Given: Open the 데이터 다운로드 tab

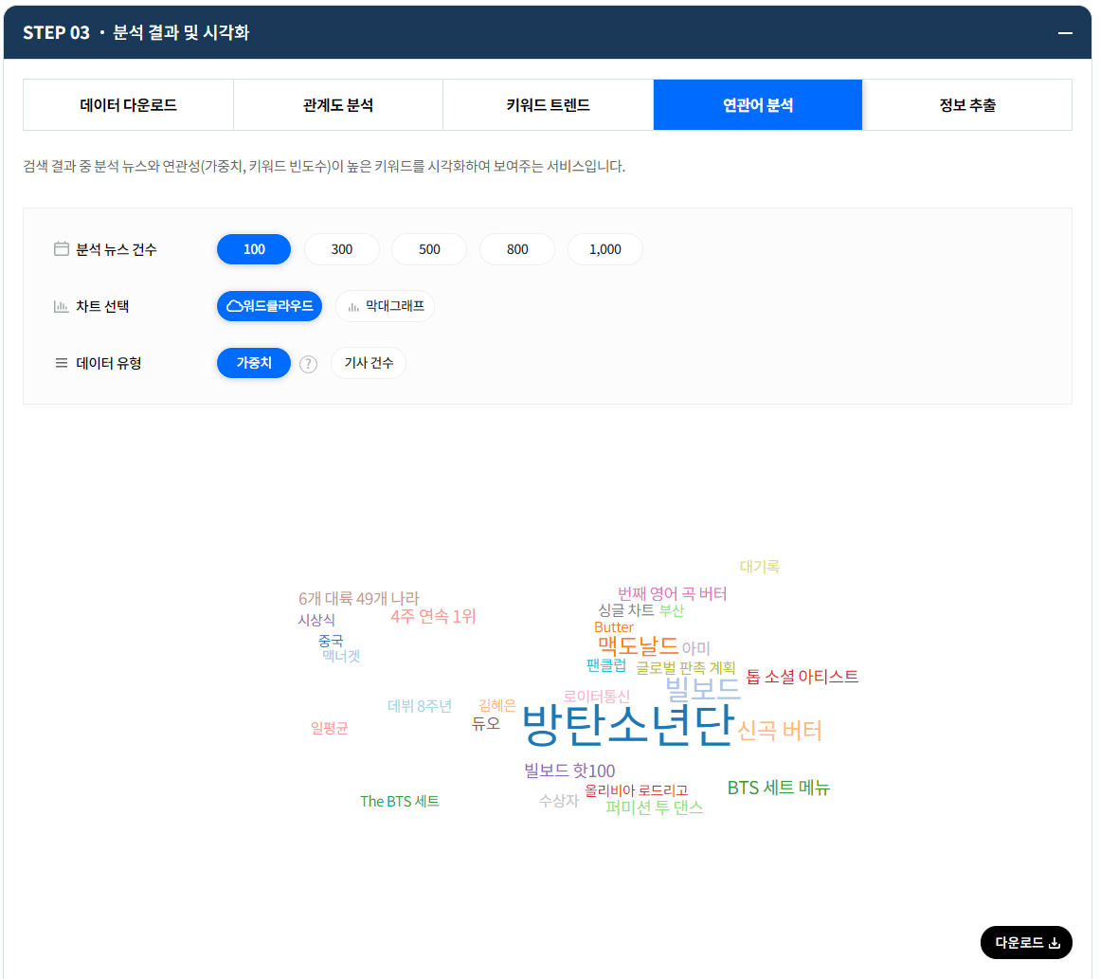Looking at the screenshot, I should [128, 105].
